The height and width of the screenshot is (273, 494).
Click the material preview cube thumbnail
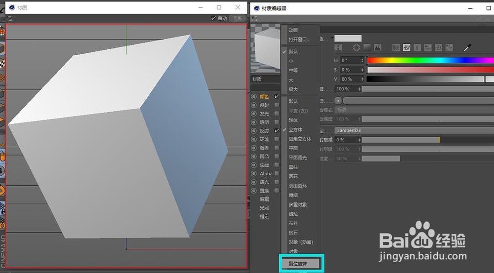(x=265, y=48)
